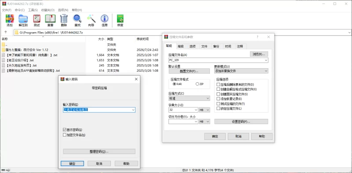
Task: Click the 大小 column header
Action: coord(101,39)
